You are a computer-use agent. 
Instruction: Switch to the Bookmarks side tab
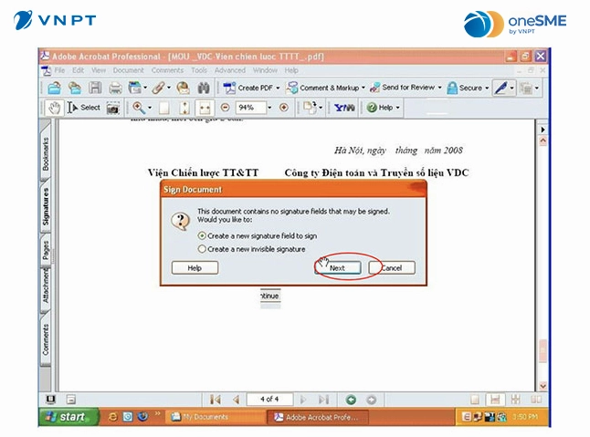46,154
